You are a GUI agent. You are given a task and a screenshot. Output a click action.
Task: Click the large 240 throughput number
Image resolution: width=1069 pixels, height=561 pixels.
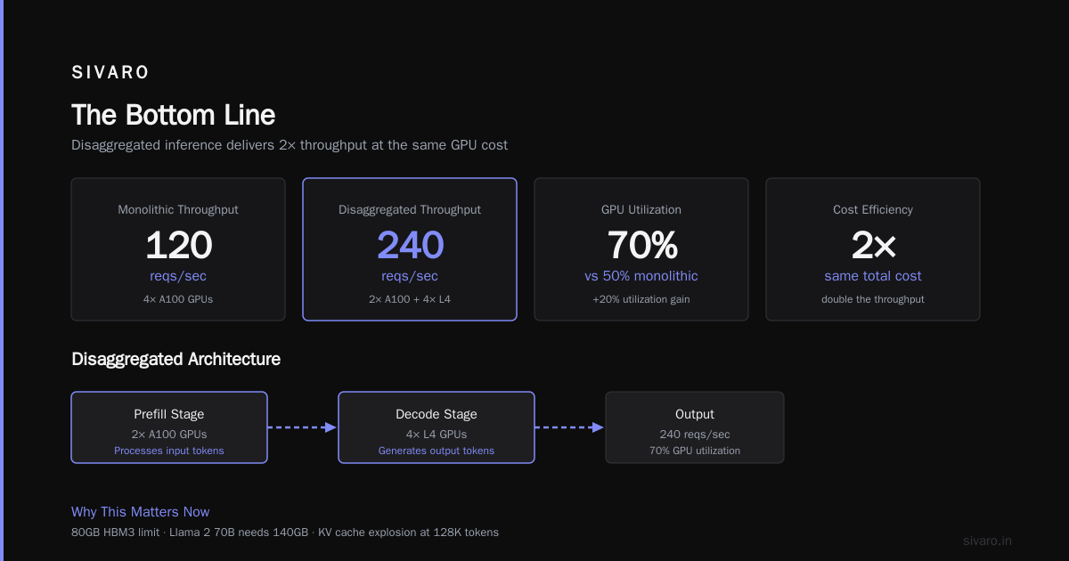coord(410,246)
